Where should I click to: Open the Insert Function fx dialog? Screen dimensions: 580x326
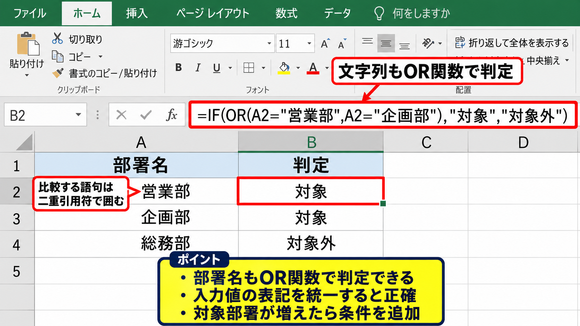coord(172,115)
